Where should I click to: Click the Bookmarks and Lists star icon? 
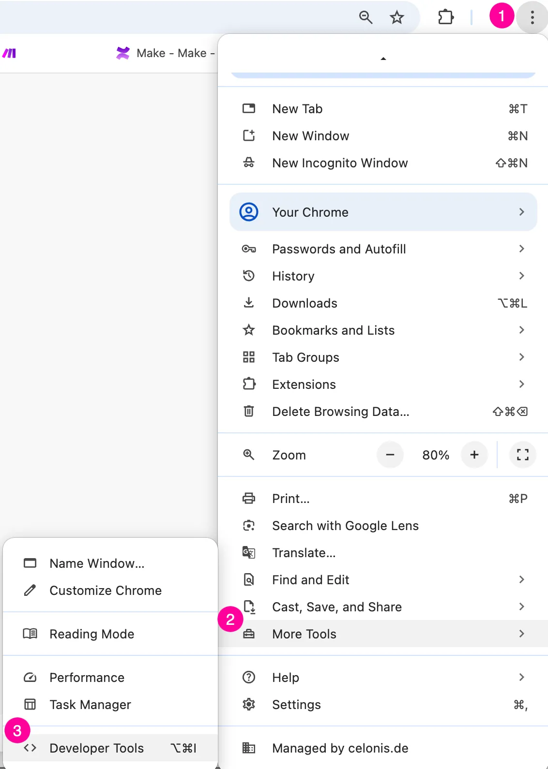click(249, 330)
